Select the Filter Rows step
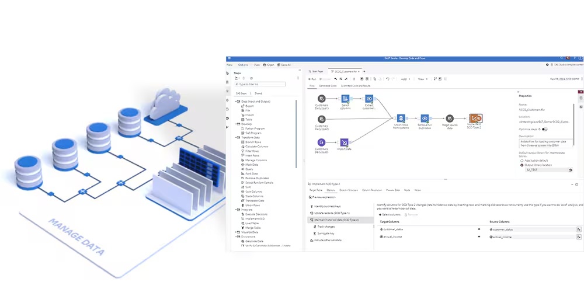The image size is (584, 282). pos(250,151)
